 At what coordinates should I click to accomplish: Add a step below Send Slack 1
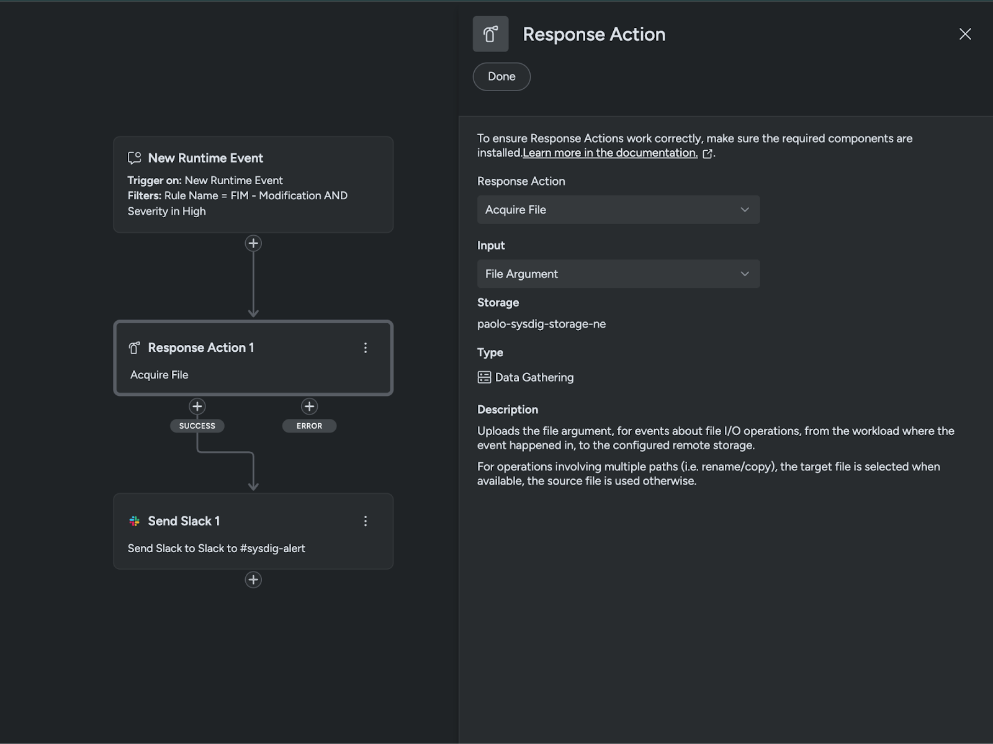[x=253, y=580]
